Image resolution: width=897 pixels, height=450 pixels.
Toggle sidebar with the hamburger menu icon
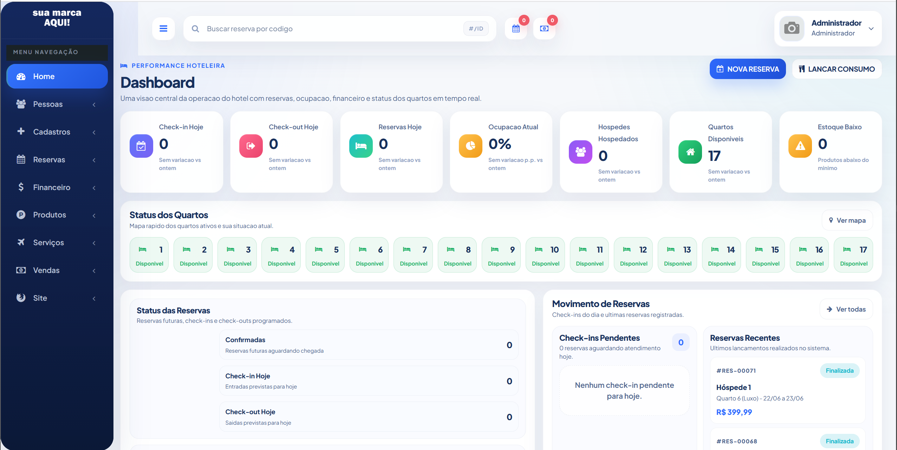tap(163, 28)
